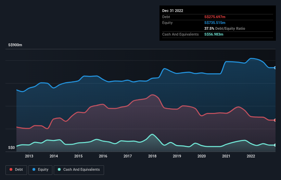Click the S$275.697m debt value
Viewport: 281px width, 180px height.
215,17
